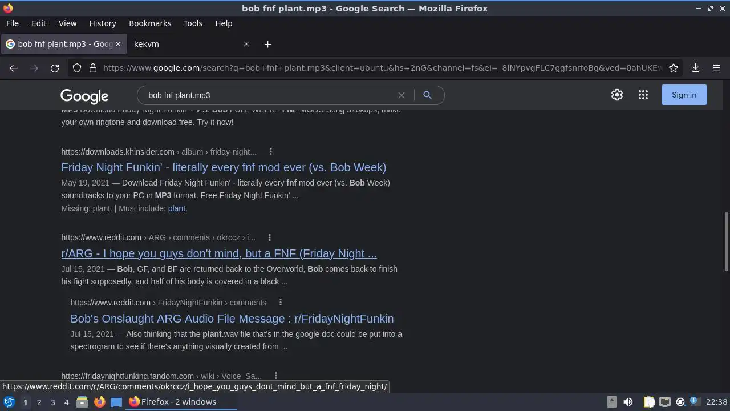This screenshot has width=730, height=411.
Task: Open Google quick settings gear
Action: 617,95
